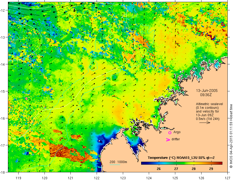Click the color bar value 27

[x=176, y=169]
